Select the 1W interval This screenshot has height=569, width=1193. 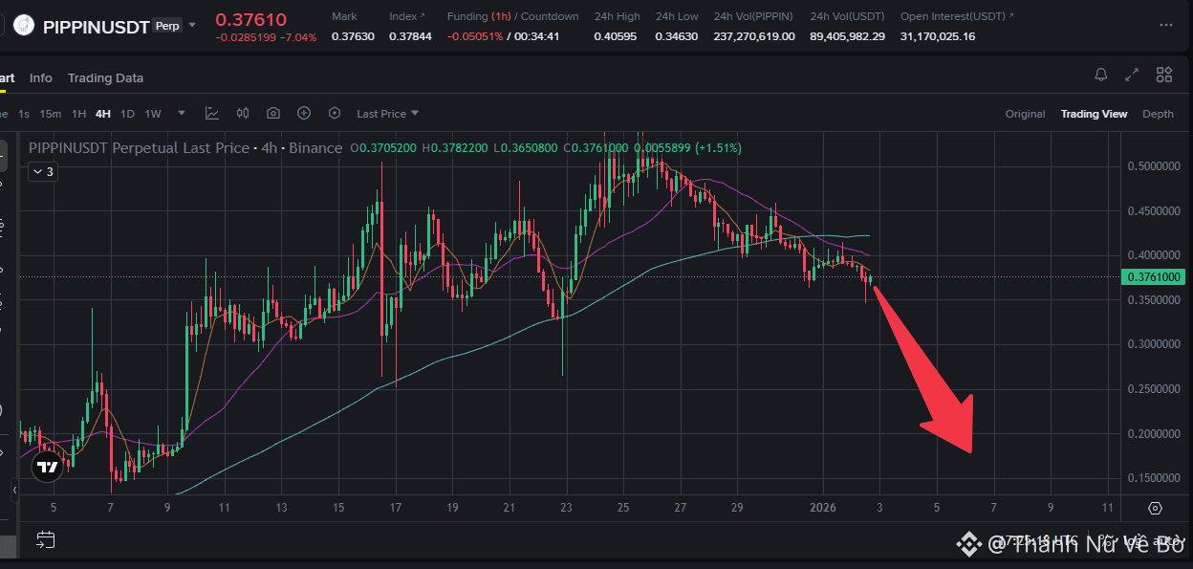coord(153,114)
